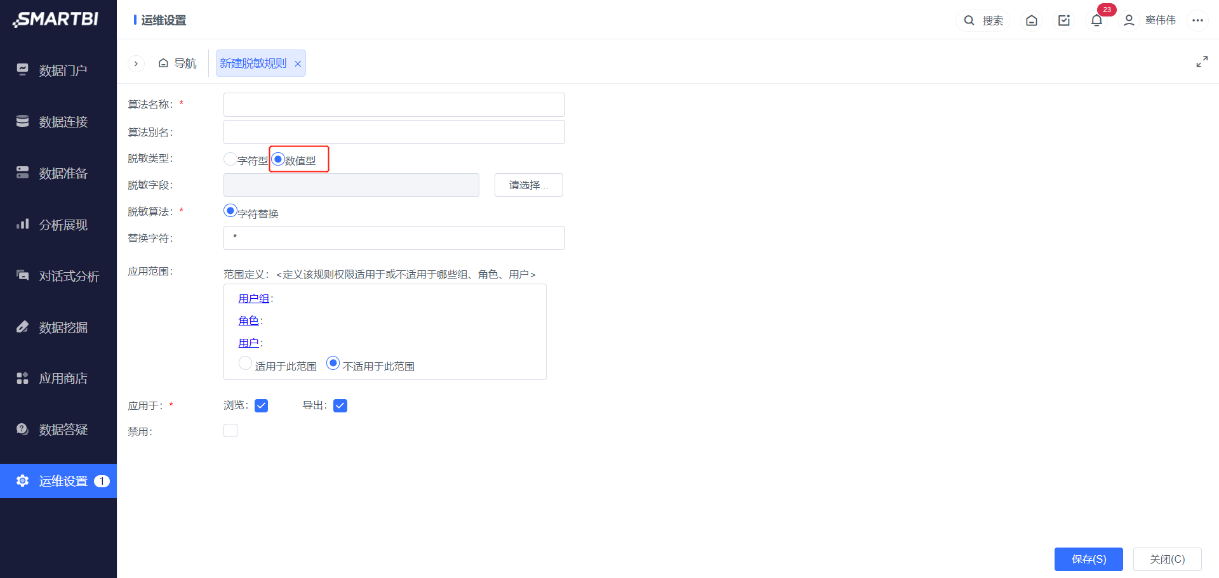Click the 运维设置 page title
The width and height of the screenshot is (1219, 578).
(163, 20)
